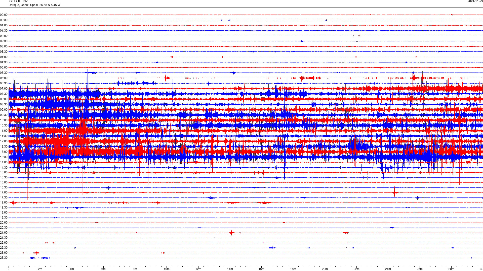Click the date label 2024-11-29
The height and width of the screenshot is (271, 483).
coord(475,1)
